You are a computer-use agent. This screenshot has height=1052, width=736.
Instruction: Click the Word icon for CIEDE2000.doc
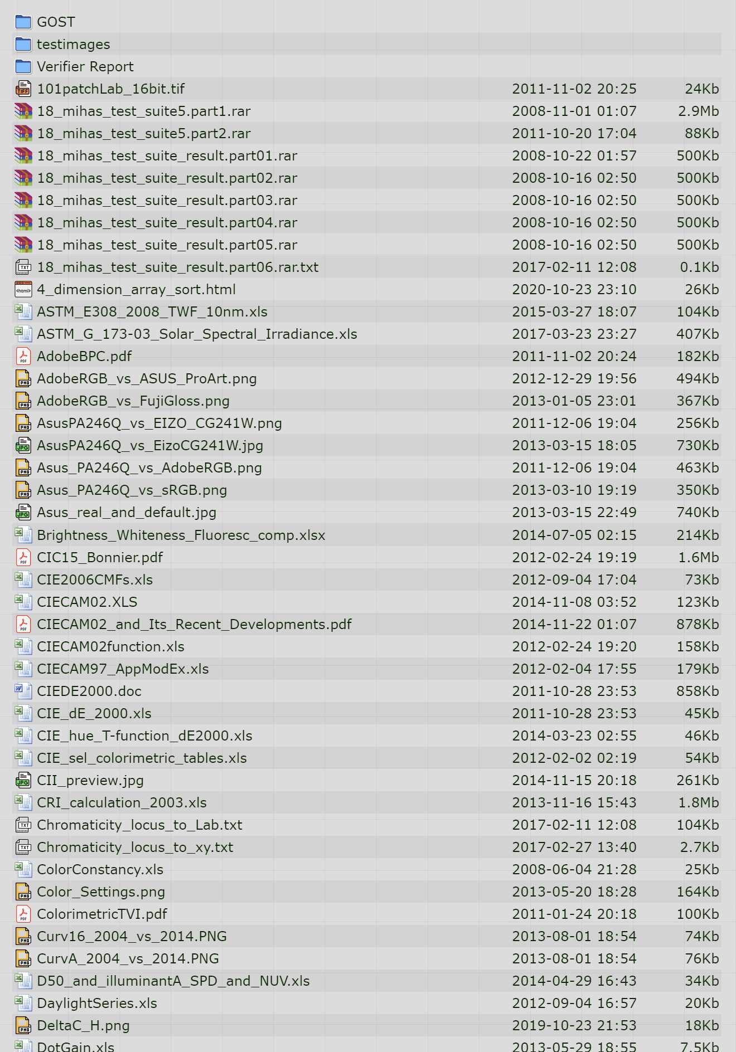pos(23,691)
